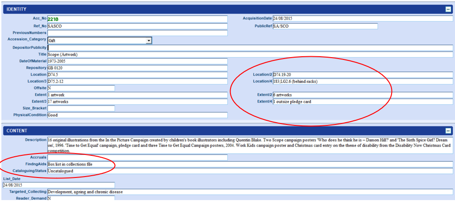Click the Location/2 field
Viewport: 455px width, 201px height.
[x=362, y=75]
